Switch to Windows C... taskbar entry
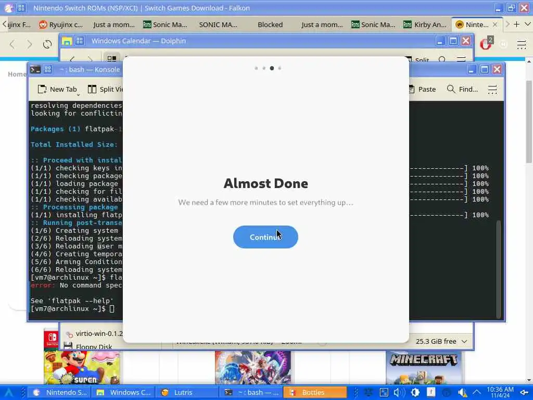 (124, 392)
